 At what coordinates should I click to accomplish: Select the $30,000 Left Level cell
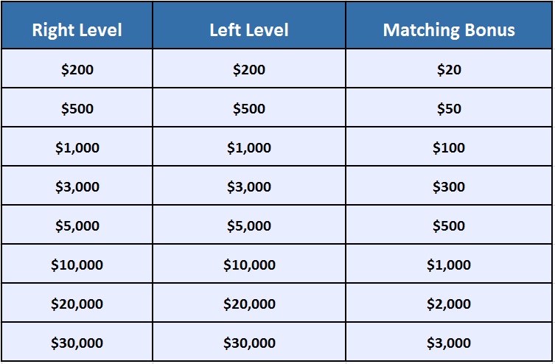(249, 342)
